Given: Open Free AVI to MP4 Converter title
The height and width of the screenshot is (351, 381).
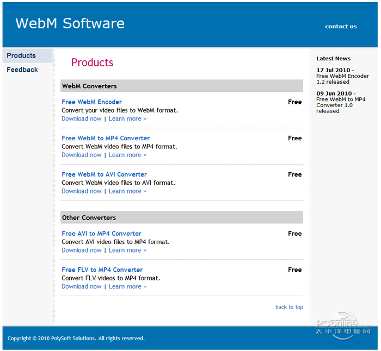Looking at the screenshot, I should click(101, 234).
